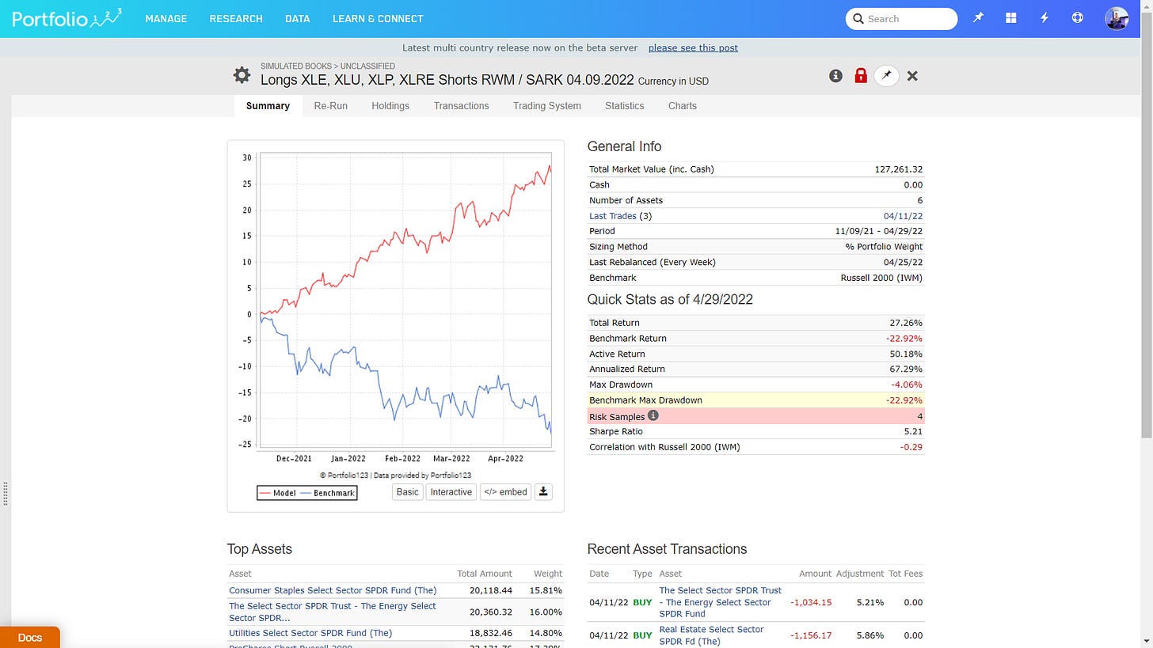The image size is (1153, 648).
Task: Select the Summary tab
Action: click(268, 105)
